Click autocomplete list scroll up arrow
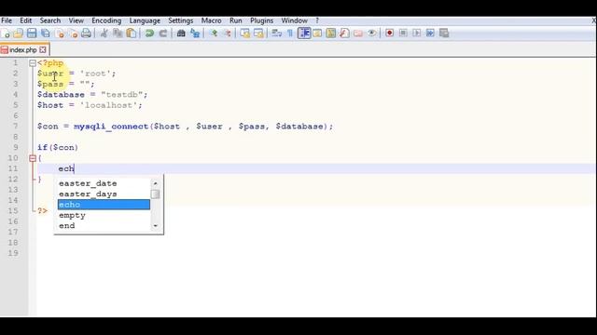The height and width of the screenshot is (335, 597). [x=156, y=183]
